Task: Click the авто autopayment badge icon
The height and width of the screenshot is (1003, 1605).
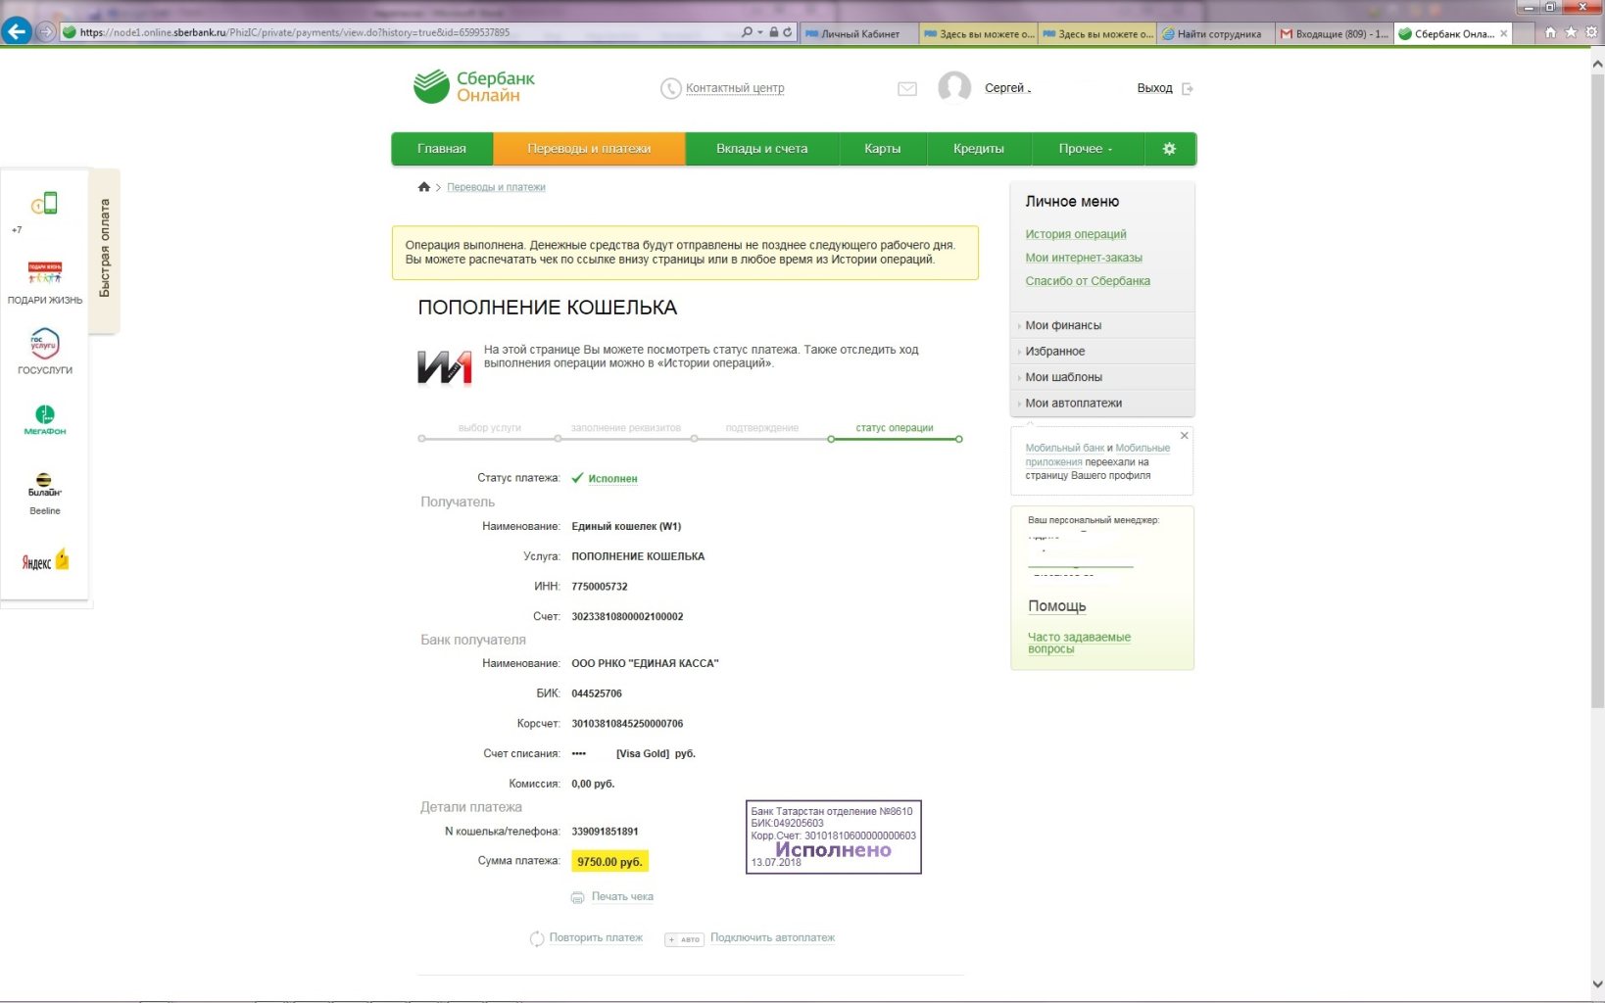Action: (x=685, y=939)
